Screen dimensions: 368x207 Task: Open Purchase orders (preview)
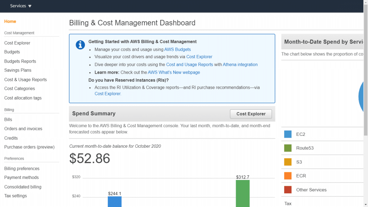click(x=29, y=147)
